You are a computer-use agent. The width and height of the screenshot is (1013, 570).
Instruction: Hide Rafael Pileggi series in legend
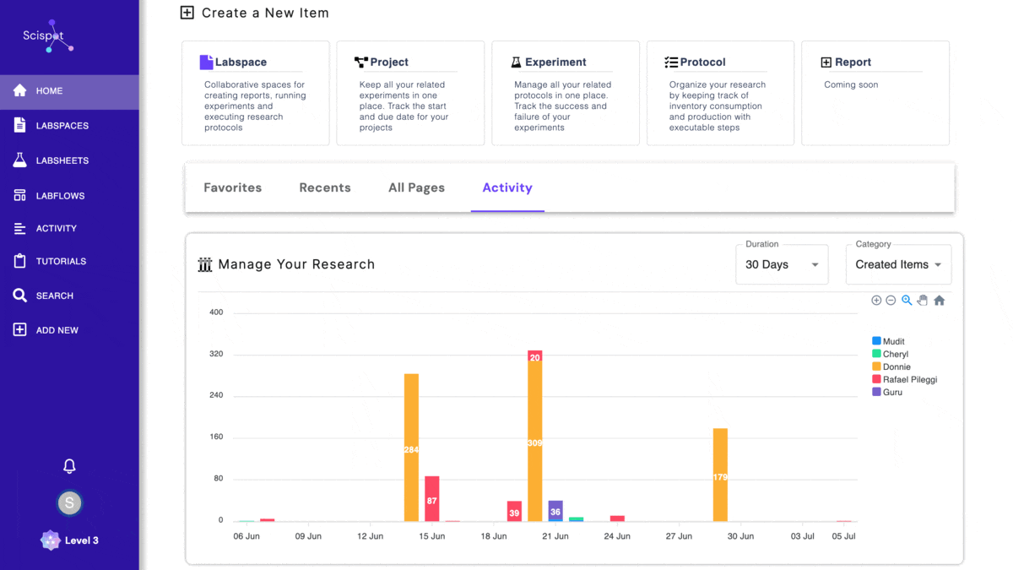point(909,380)
